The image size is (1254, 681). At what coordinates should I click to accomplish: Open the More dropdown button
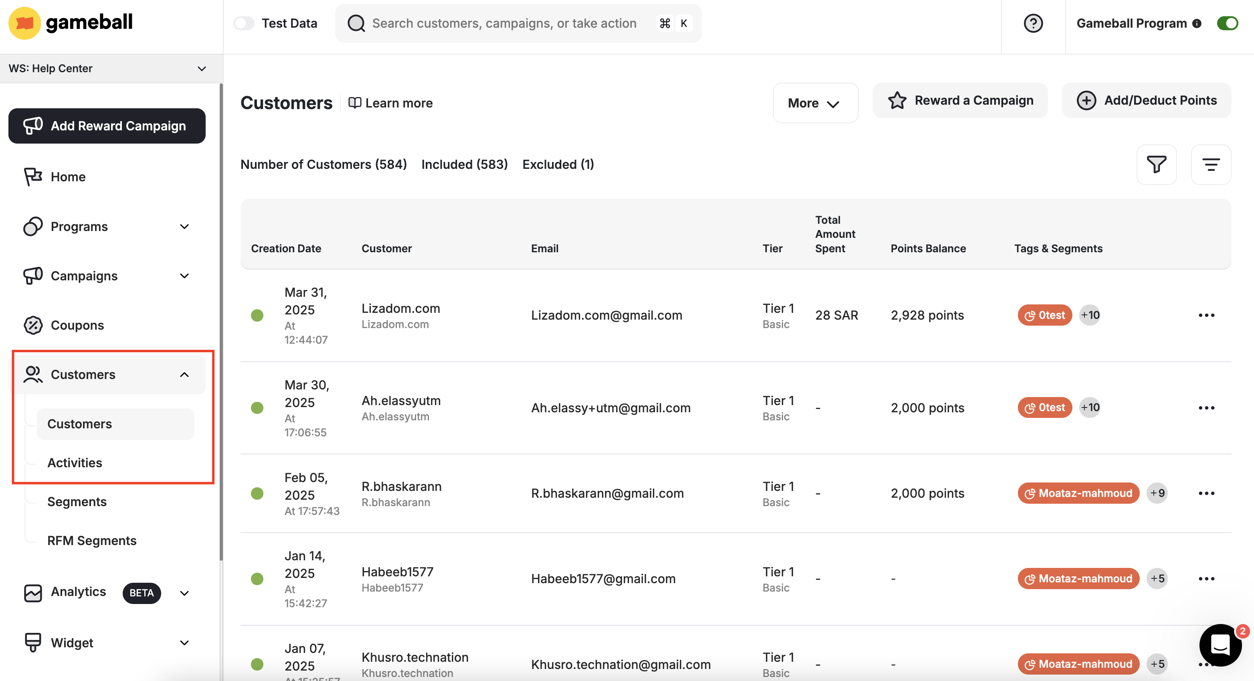[x=815, y=103]
